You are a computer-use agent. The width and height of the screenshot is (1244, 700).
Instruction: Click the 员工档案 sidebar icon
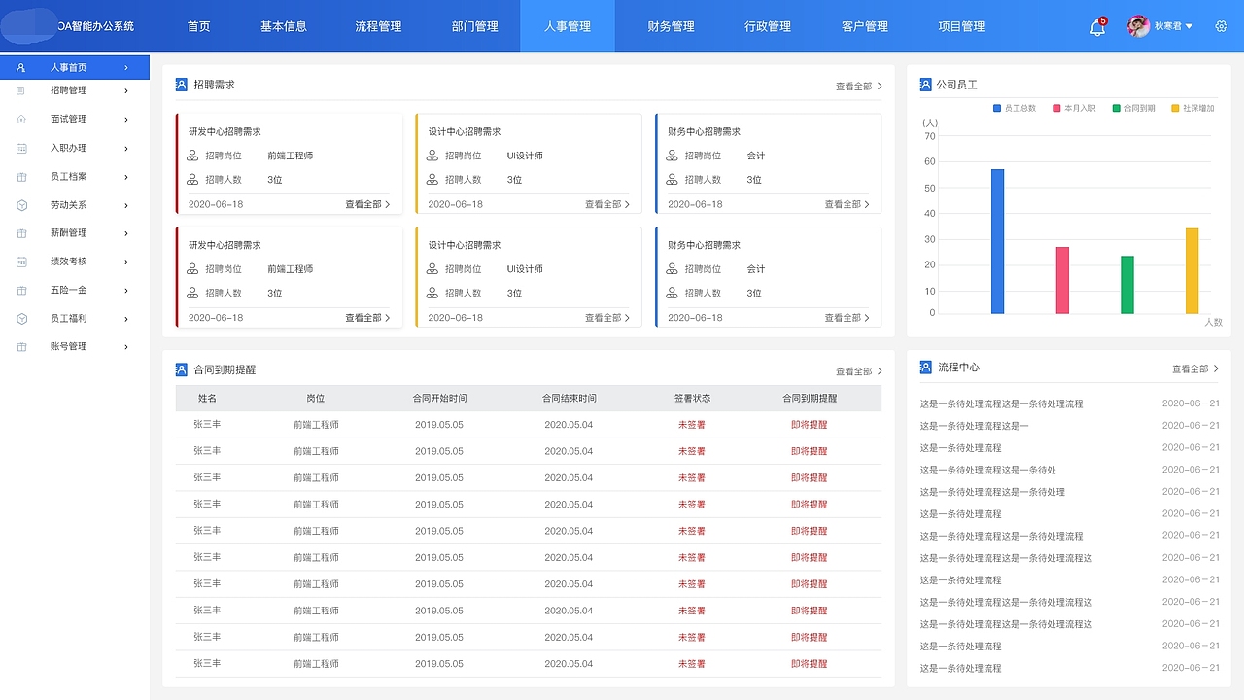[x=21, y=177]
